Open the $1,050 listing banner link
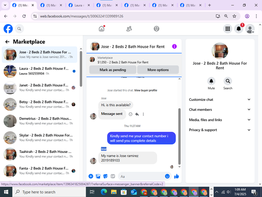This screenshot has width=262, height=197. [x=123, y=62]
